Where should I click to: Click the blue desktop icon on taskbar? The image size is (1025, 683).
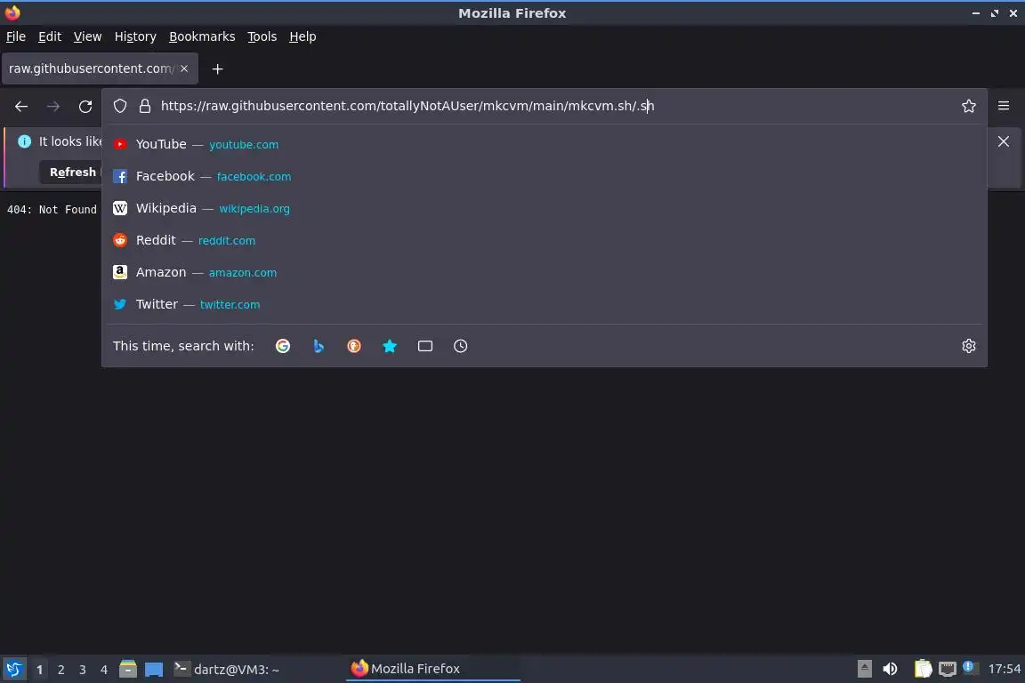154,670
